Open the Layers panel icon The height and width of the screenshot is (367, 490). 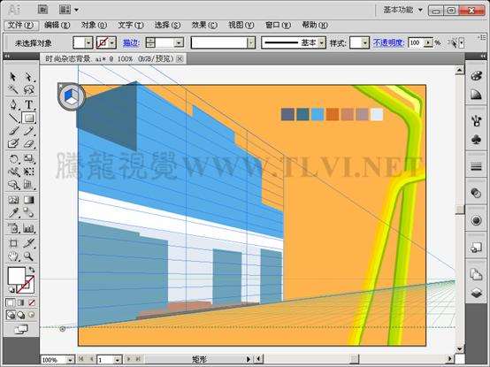pyautogui.click(x=476, y=293)
